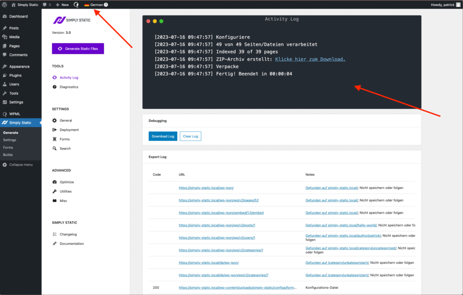Click the Simply Static logo
This screenshot has width=463, height=295.
(71, 20)
